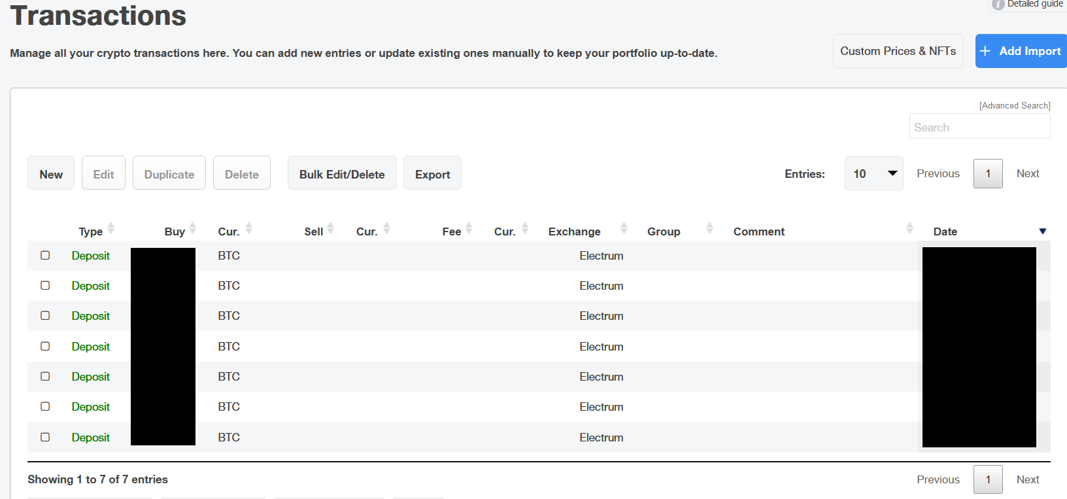
Task: Check the first Deposit row checkbox
Action: [x=45, y=255]
